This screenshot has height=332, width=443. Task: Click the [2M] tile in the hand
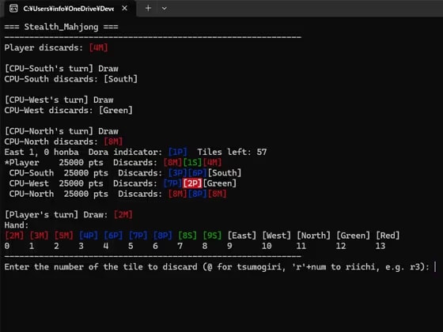point(14,236)
